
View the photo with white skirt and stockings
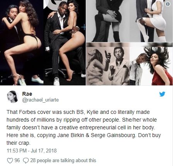151,21
